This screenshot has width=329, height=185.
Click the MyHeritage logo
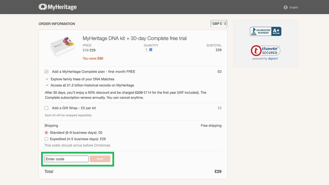pyautogui.click(x=58, y=7)
